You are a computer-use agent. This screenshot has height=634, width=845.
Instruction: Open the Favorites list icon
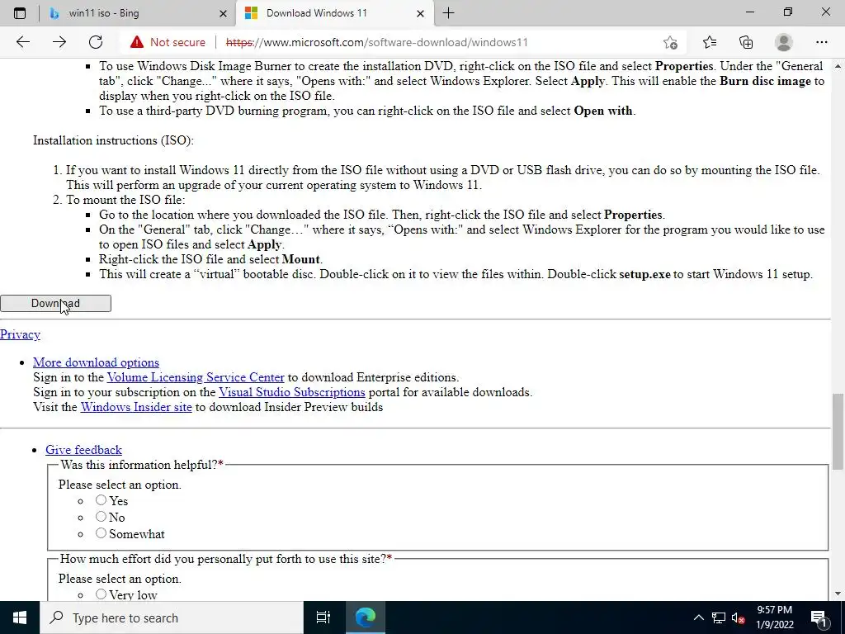[x=709, y=42]
